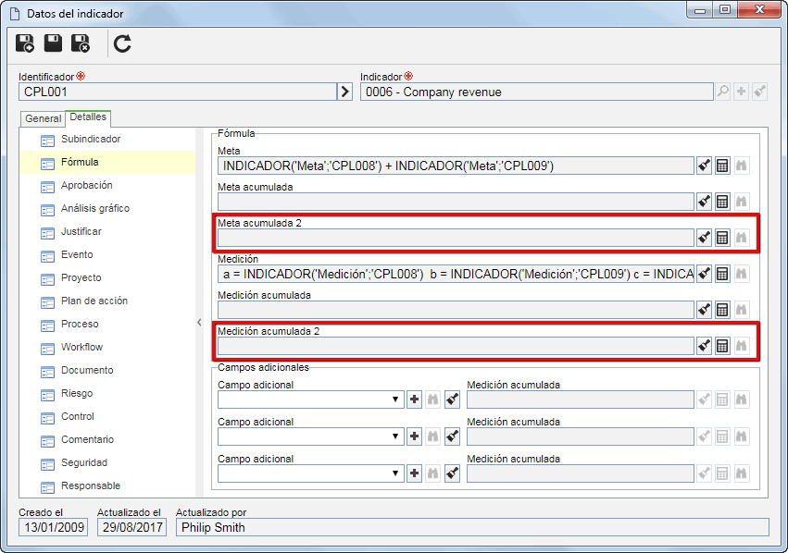Image resolution: width=788 pixels, height=553 pixels.
Task: Click the save disk icon
Action: click(53, 43)
